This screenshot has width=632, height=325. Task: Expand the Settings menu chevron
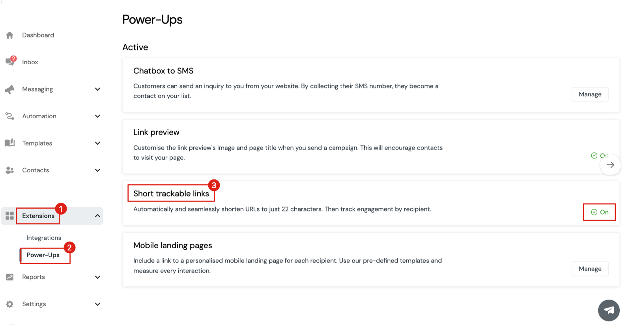[x=97, y=304]
